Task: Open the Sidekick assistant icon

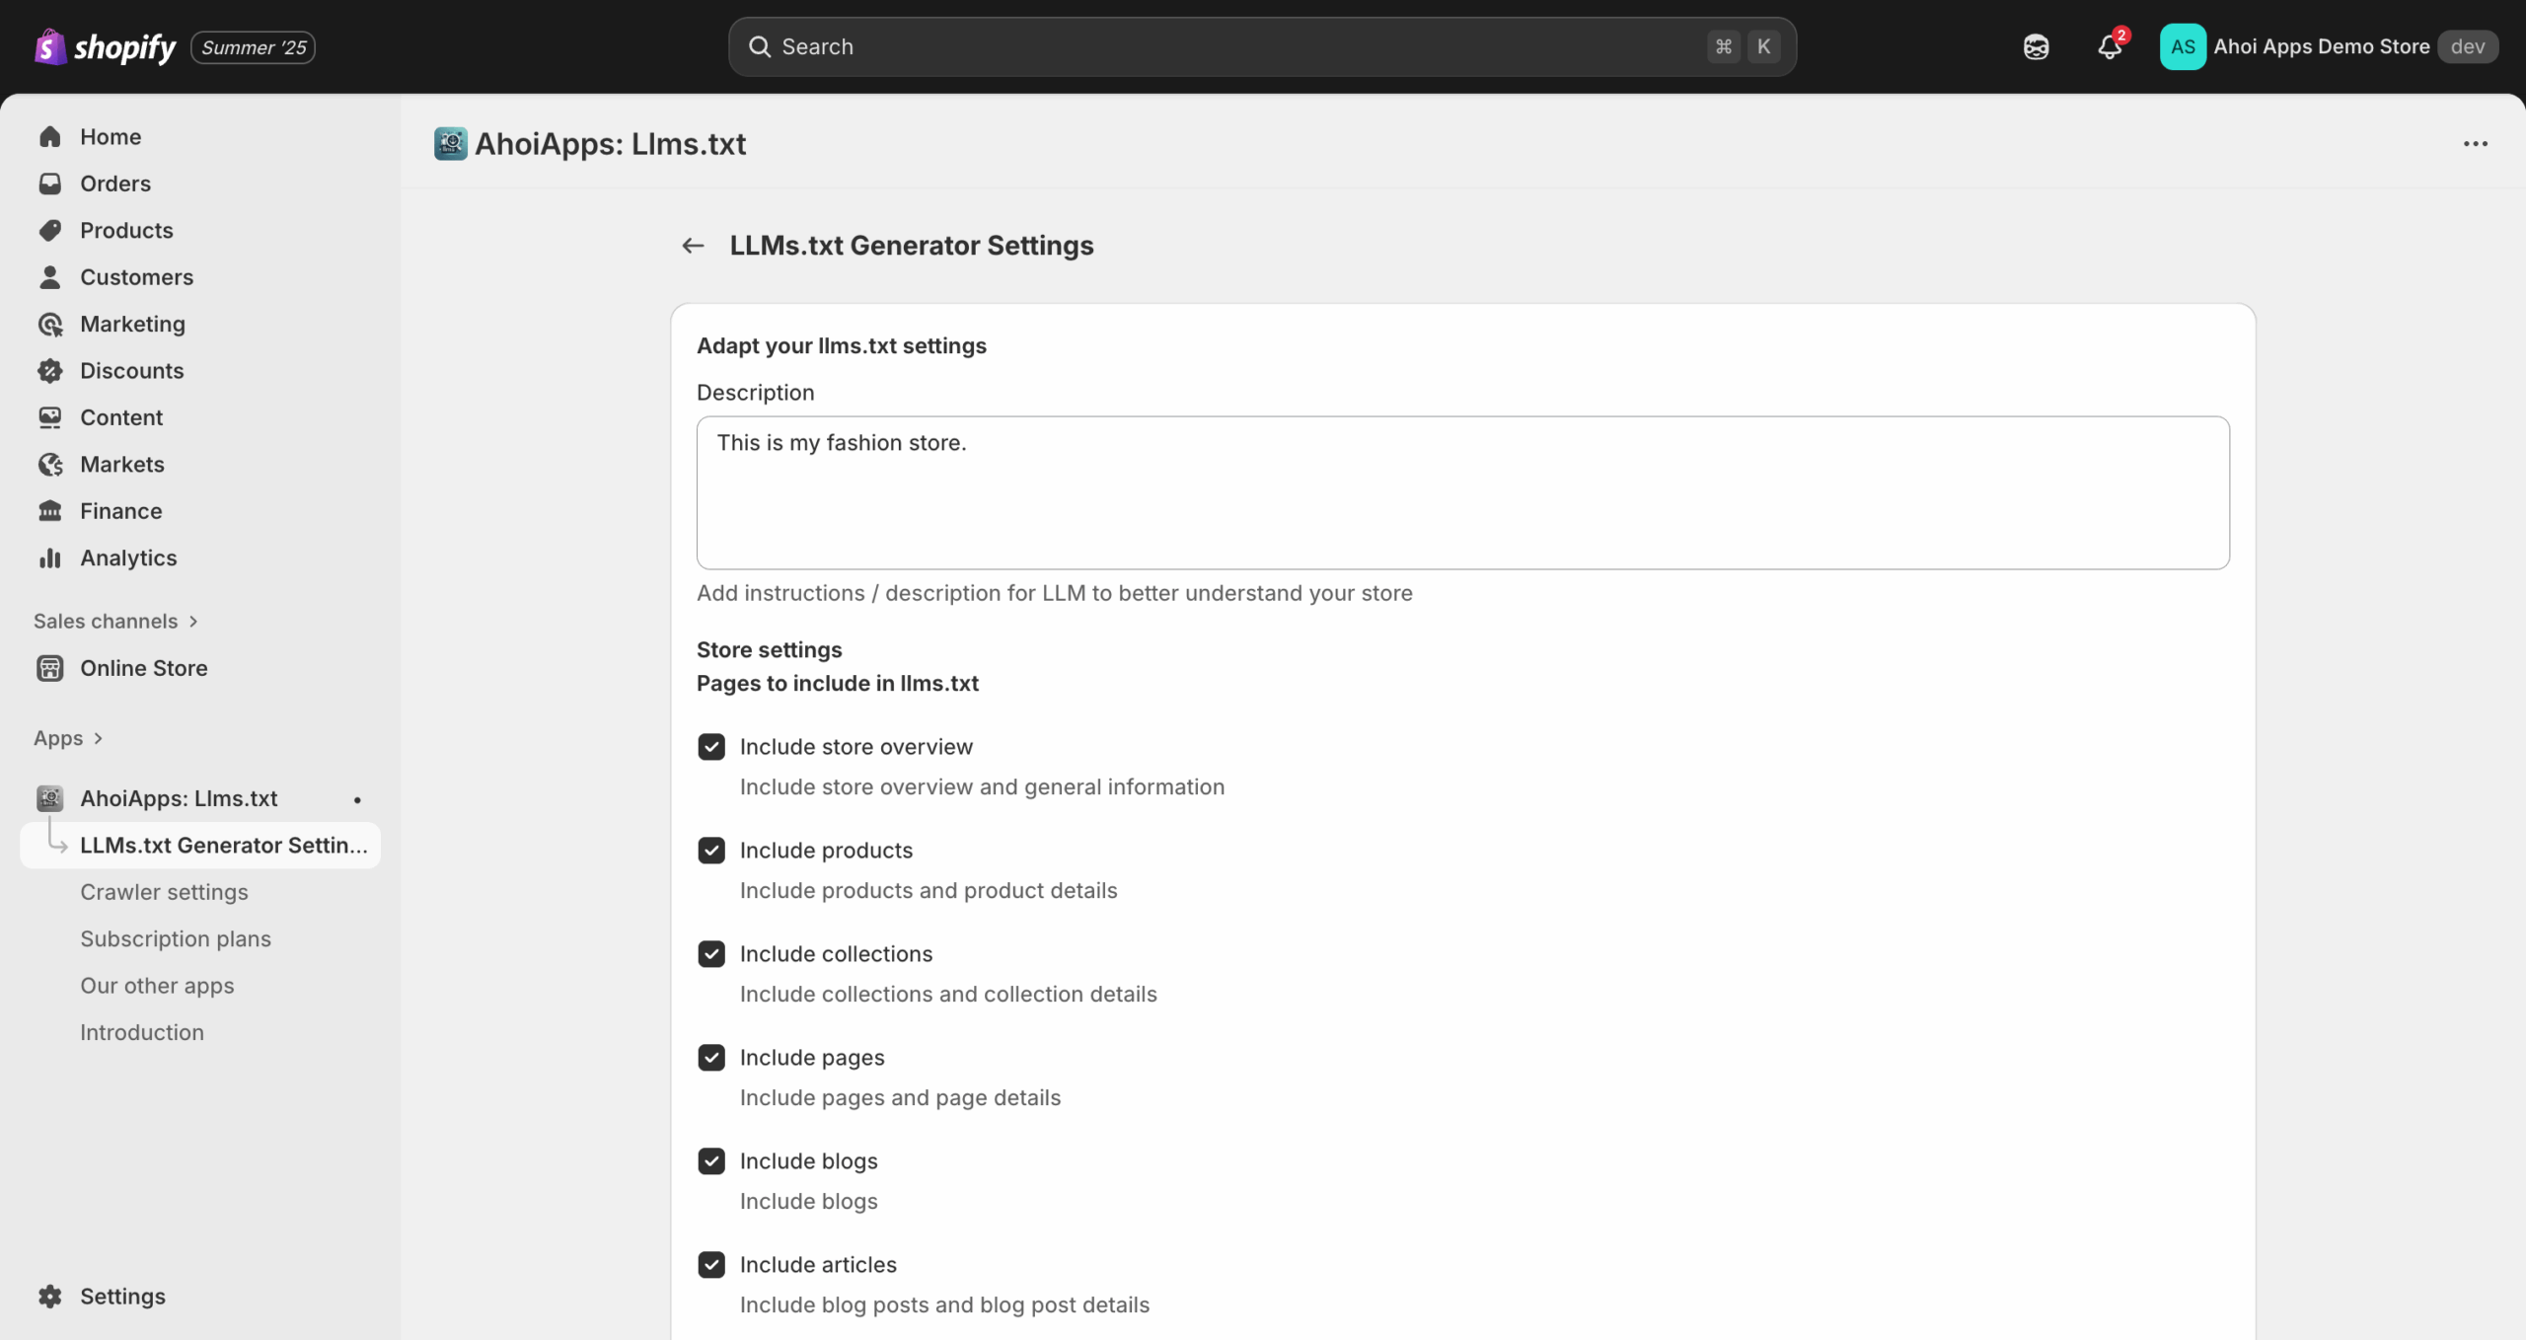Action: point(2036,46)
